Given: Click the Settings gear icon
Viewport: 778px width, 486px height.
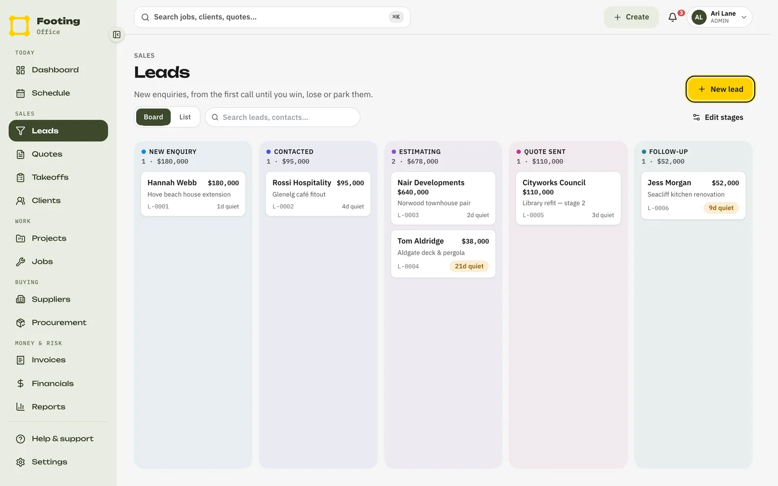Looking at the screenshot, I should 20,462.
